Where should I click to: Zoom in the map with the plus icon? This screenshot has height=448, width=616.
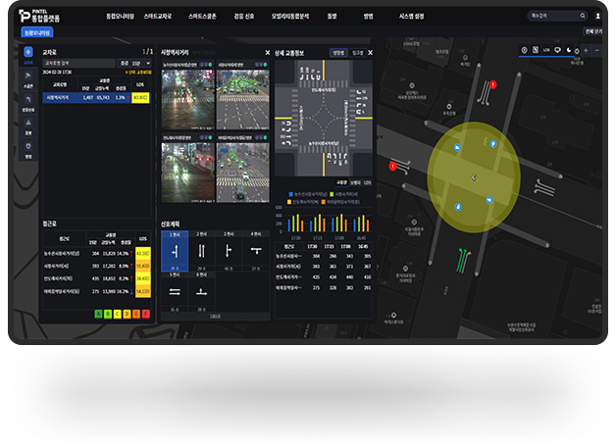point(586,49)
